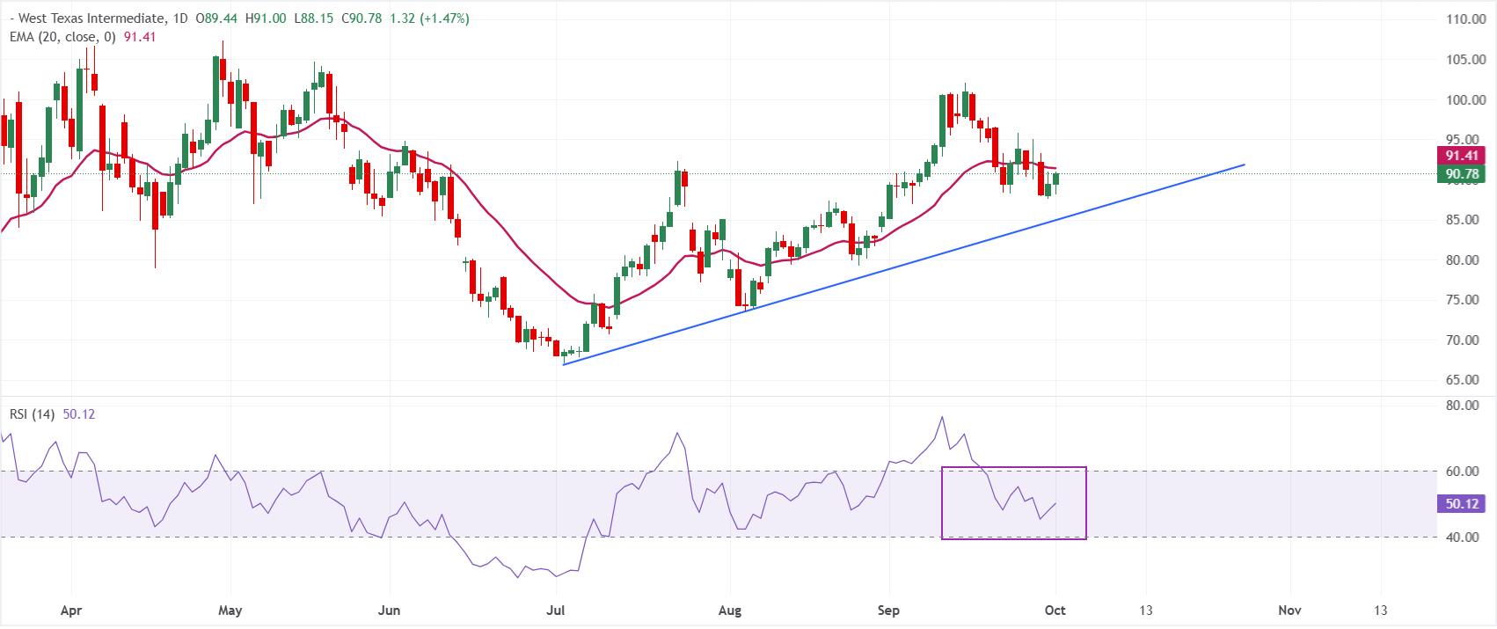This screenshot has height=629, width=1497.
Task: Click the West Texas Intermediate symbol title
Action: coord(91,18)
